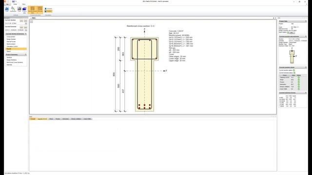The height and width of the screenshot is (175, 312).
Task: Click second button beside Current Section label
Action: tap(25, 20)
